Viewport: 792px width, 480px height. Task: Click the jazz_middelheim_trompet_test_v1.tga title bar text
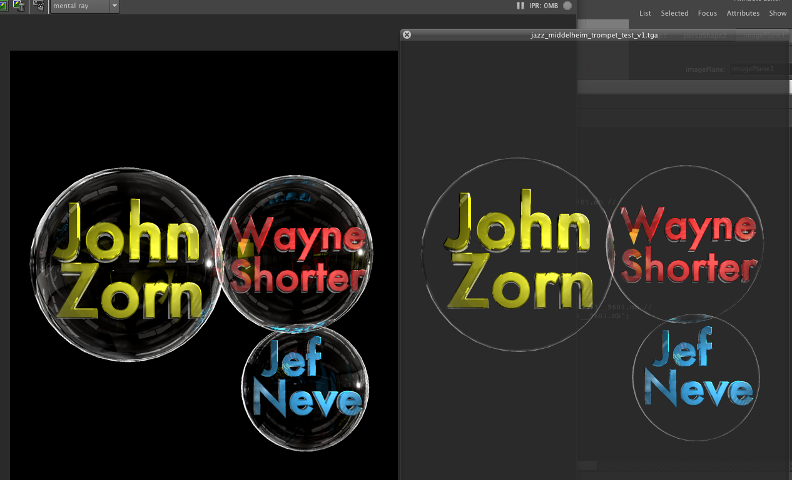click(594, 36)
